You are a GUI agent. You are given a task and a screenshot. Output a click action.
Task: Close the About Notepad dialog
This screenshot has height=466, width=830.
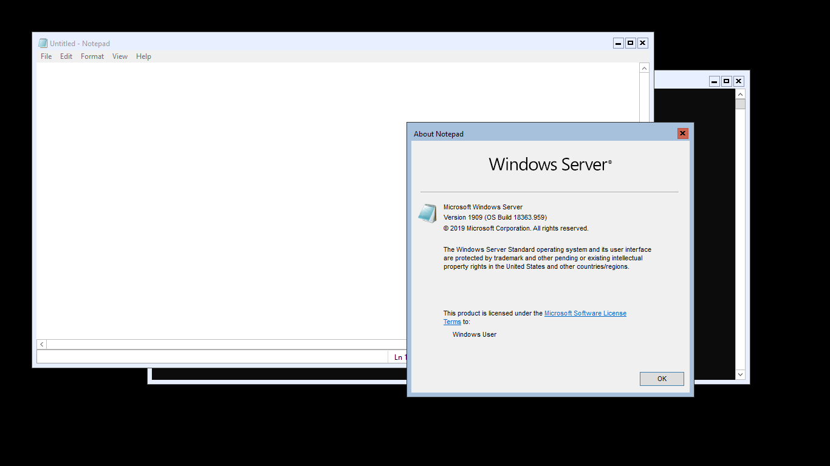[683, 133]
